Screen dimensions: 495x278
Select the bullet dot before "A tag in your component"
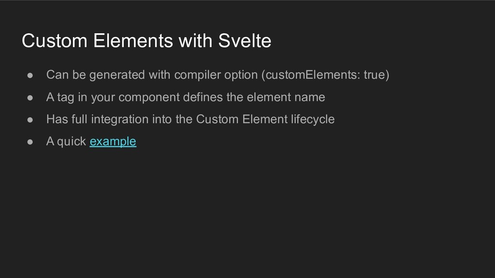click(30, 97)
